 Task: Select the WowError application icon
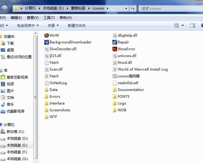115,49
